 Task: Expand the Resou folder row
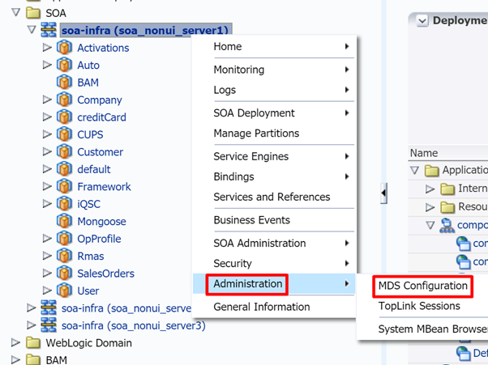(430, 207)
